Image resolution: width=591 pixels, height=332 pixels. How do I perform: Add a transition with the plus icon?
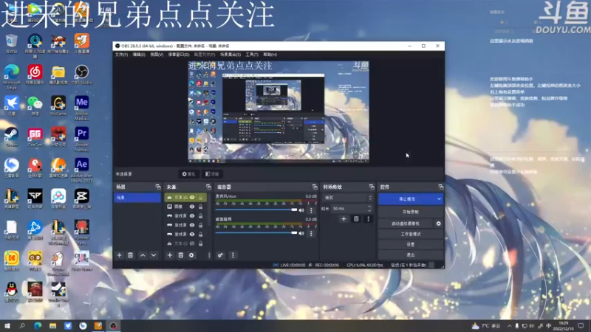click(344, 218)
